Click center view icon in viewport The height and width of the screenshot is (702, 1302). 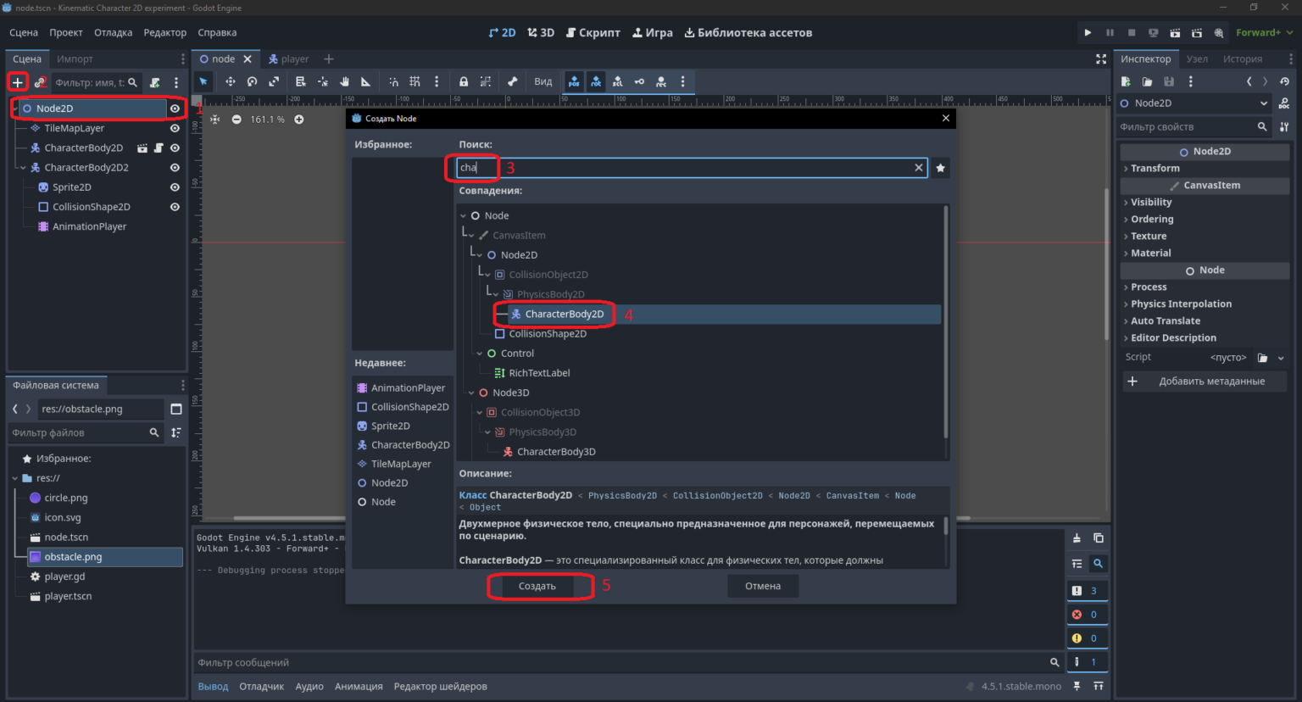(x=214, y=120)
